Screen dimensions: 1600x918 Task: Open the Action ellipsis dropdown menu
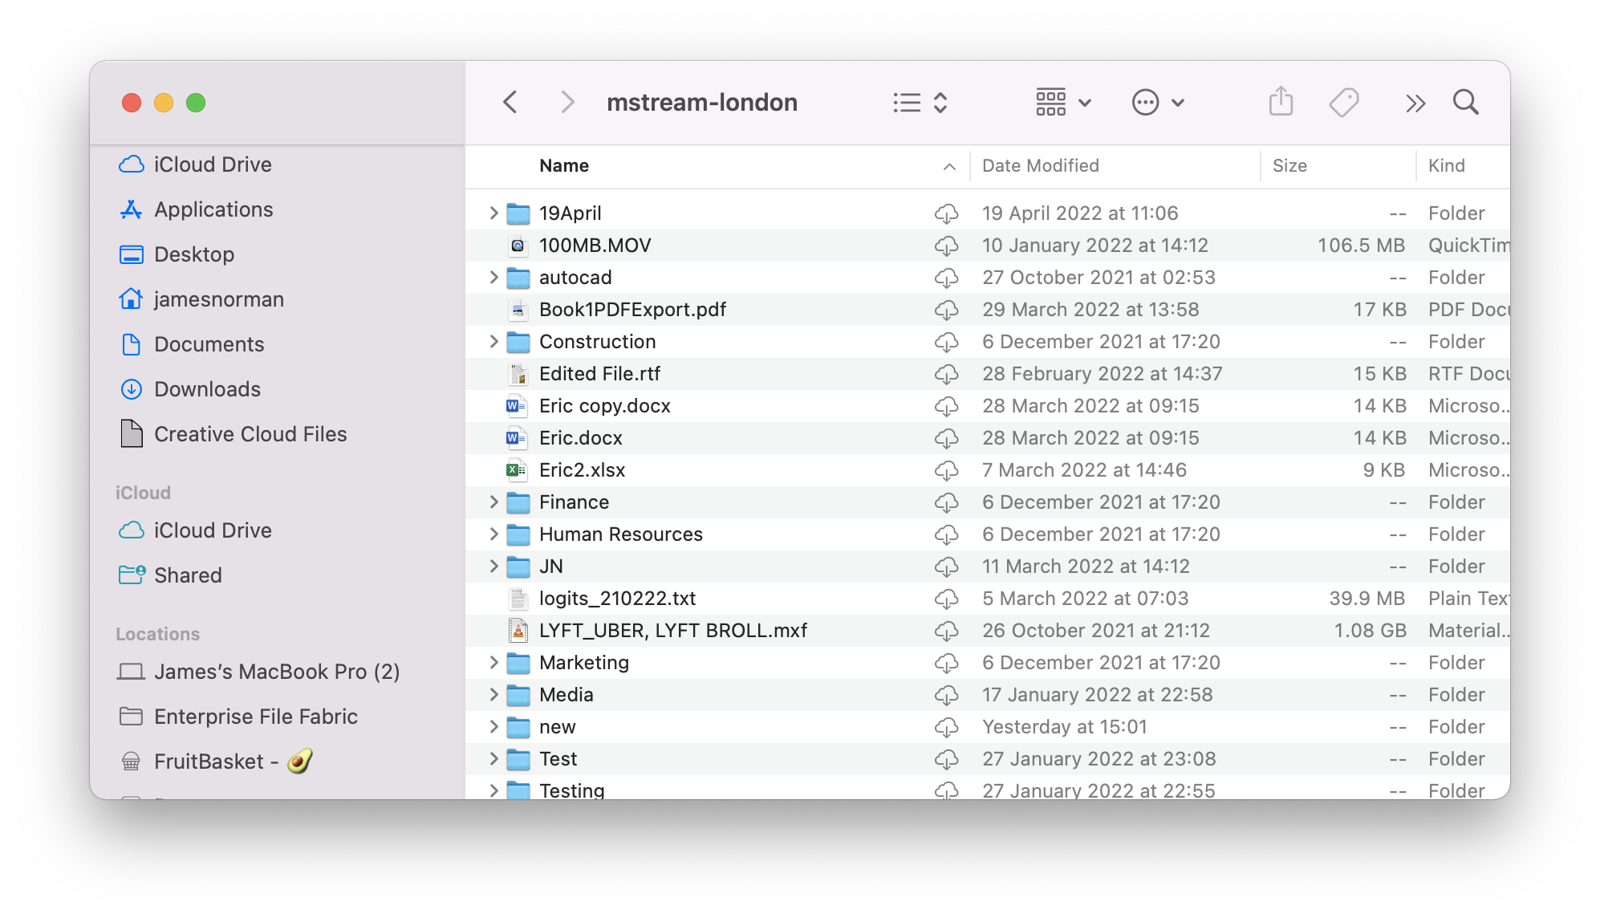1157,102
